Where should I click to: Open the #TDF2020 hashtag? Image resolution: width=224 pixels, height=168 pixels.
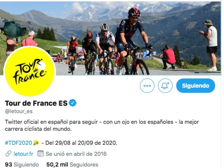(18, 143)
